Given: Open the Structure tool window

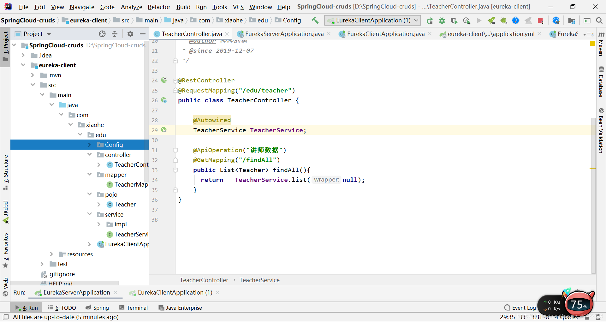Looking at the screenshot, I should click(x=6, y=172).
